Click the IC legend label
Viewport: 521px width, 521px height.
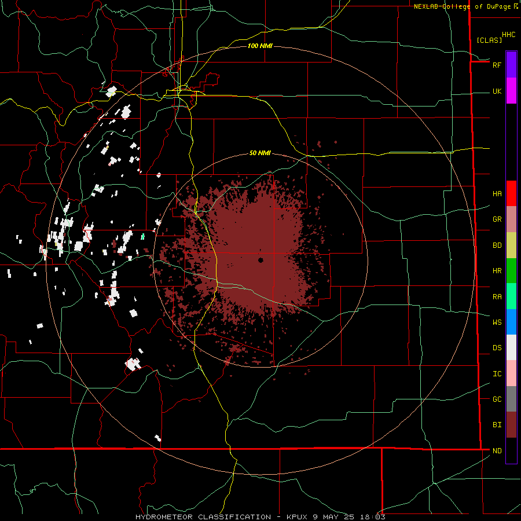coord(497,374)
